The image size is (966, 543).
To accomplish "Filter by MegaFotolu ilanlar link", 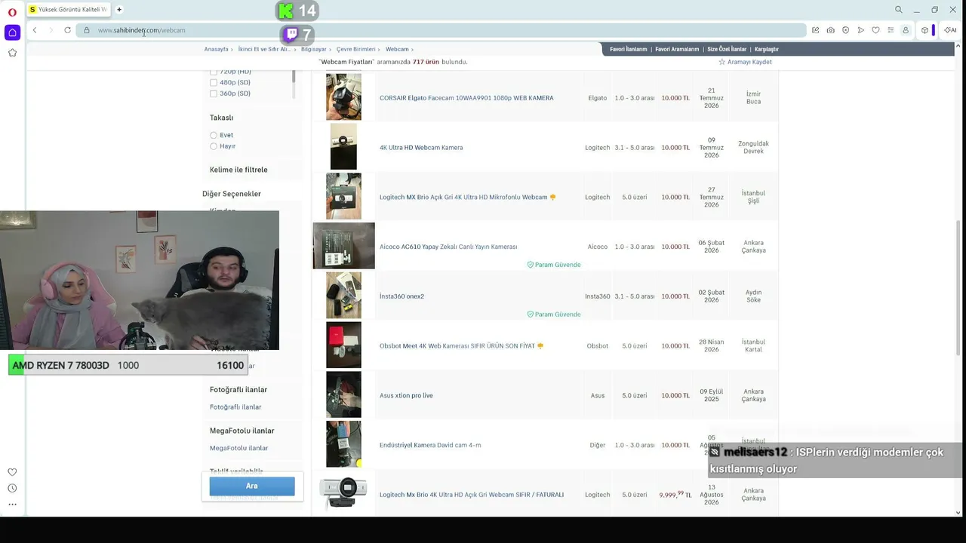I will (x=238, y=448).
